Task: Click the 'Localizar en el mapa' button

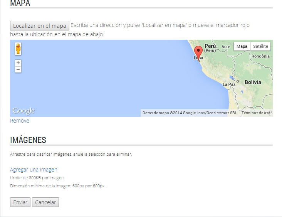Action: [x=40, y=25]
